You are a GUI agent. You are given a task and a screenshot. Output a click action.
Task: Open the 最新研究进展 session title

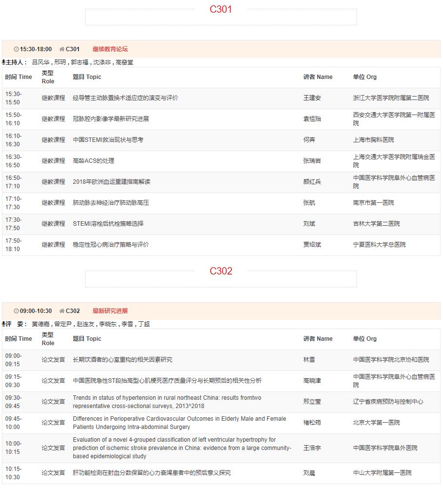tap(110, 311)
